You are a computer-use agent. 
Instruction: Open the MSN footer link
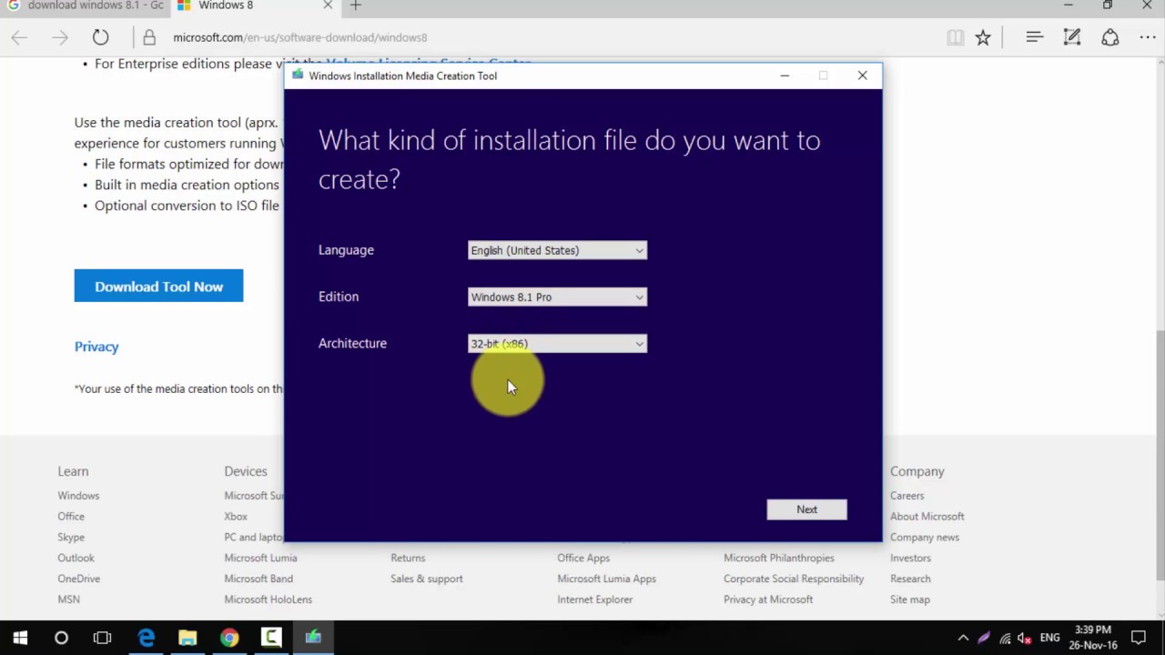pyautogui.click(x=68, y=600)
